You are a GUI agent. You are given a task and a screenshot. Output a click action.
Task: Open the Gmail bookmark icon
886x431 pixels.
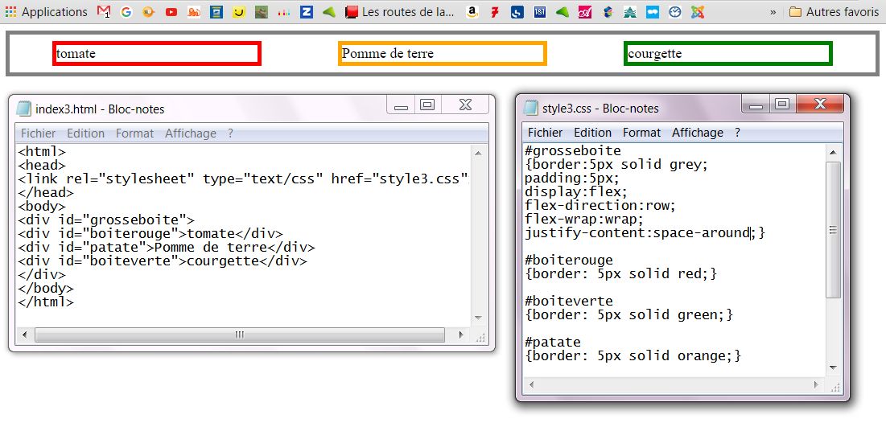point(104,12)
